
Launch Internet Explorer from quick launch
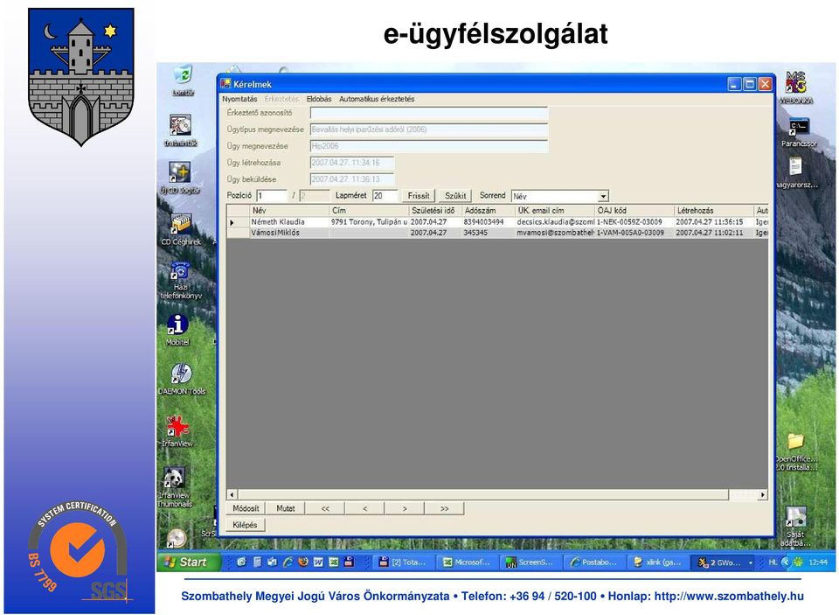point(288,562)
